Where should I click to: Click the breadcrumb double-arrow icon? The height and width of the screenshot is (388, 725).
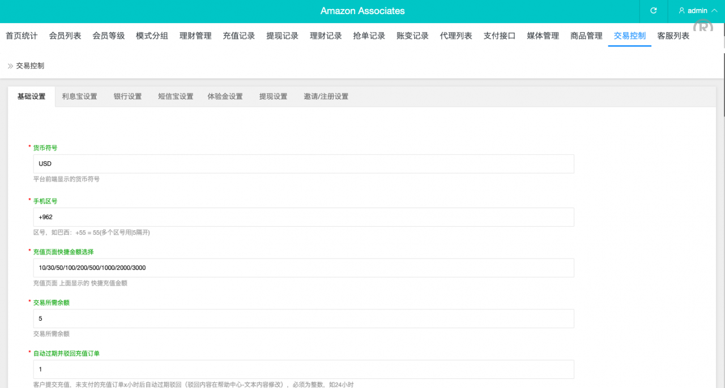click(10, 66)
